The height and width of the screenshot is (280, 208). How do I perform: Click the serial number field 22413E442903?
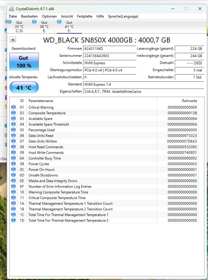coord(110,56)
